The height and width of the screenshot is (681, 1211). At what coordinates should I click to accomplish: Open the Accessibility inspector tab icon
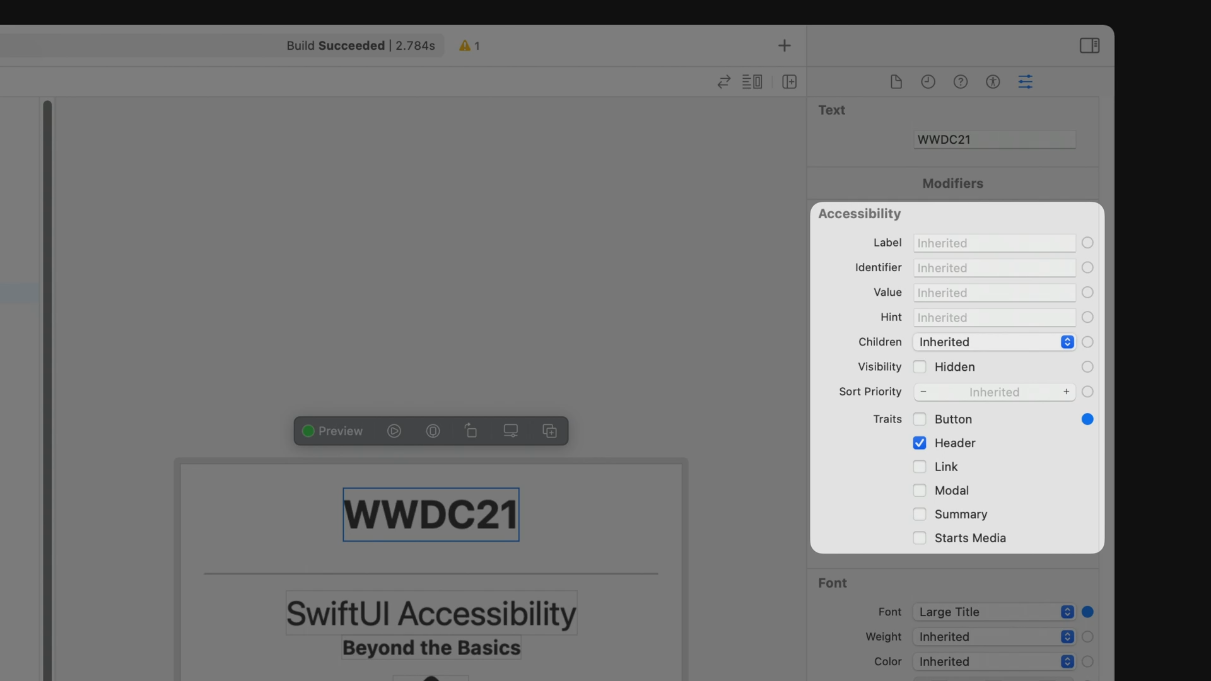point(993,82)
